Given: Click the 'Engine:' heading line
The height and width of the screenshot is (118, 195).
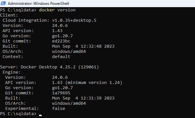Looking at the screenshot, I should coord(12,72).
